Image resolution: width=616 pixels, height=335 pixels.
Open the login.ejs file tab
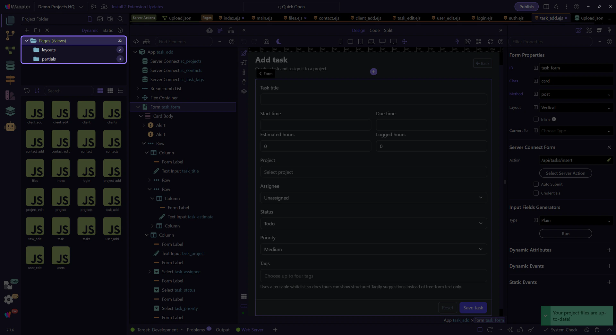pos(484,18)
